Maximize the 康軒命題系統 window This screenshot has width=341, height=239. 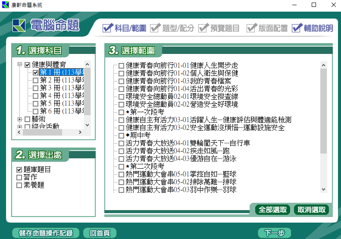[x=314, y=5]
